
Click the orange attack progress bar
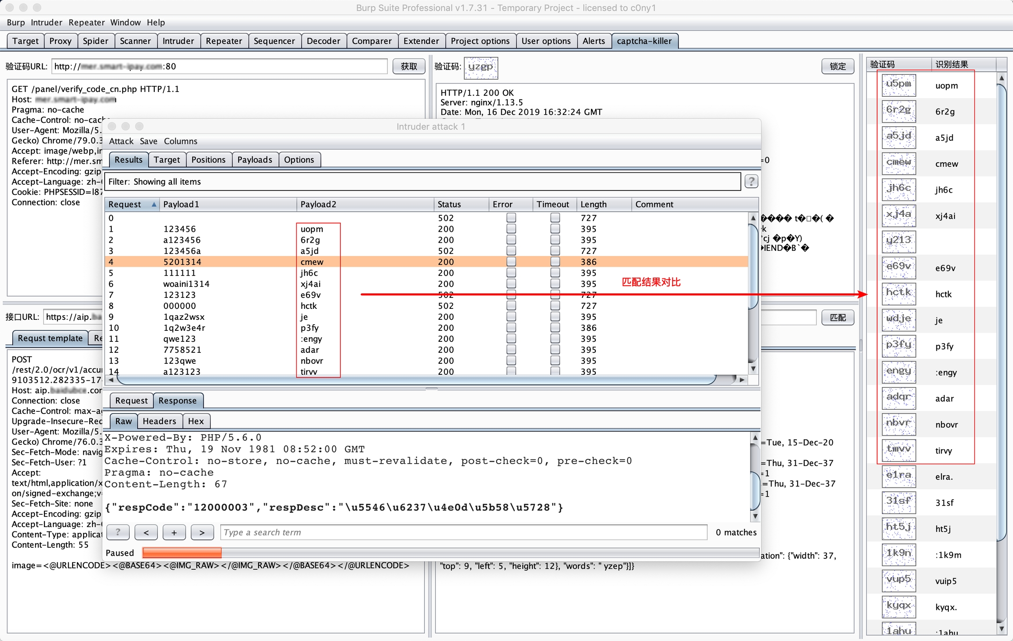point(182,553)
